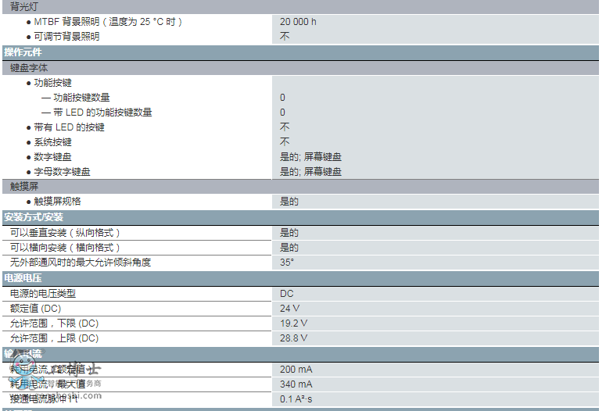Click the 键盘字体 subsection heading
Viewport: 606px width, 411px height.
pos(29,68)
